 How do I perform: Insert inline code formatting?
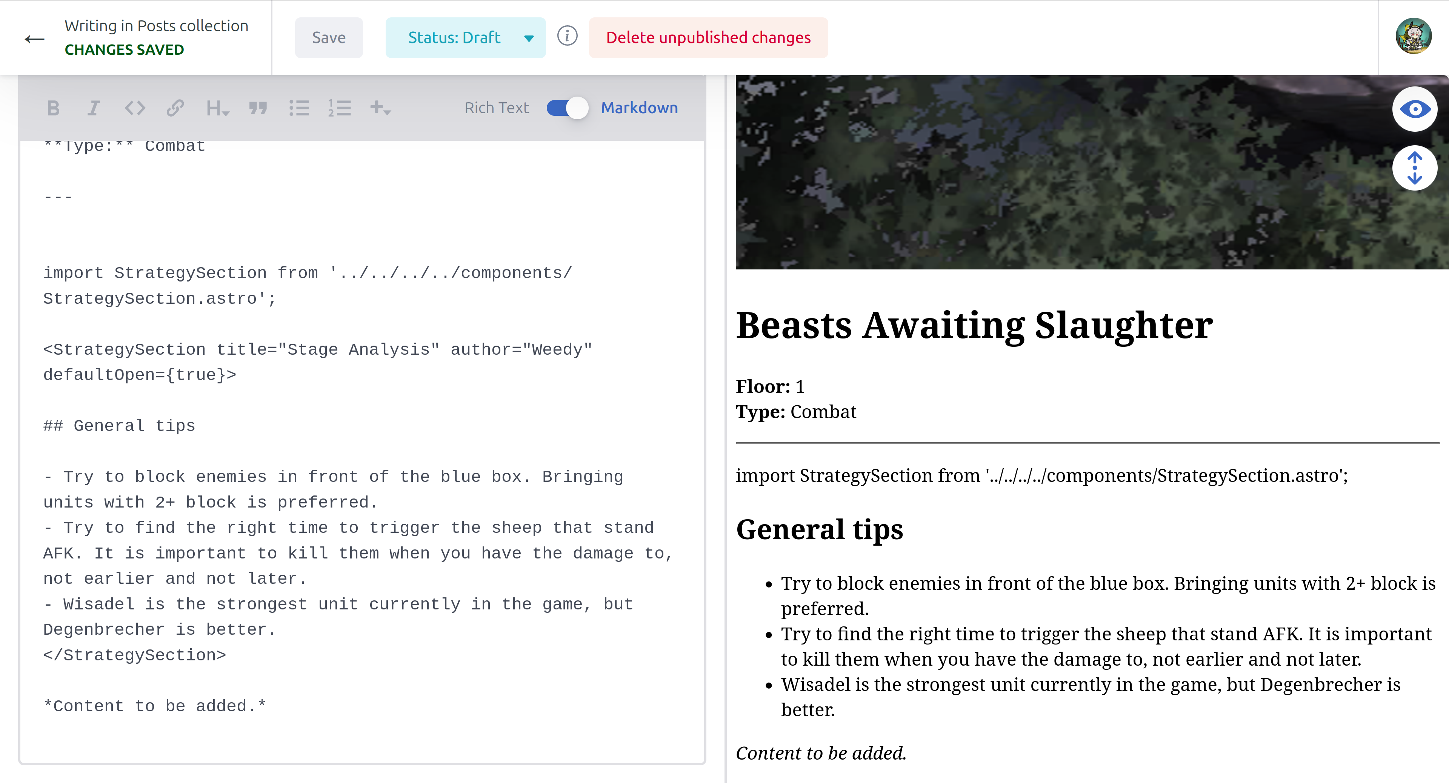[135, 108]
